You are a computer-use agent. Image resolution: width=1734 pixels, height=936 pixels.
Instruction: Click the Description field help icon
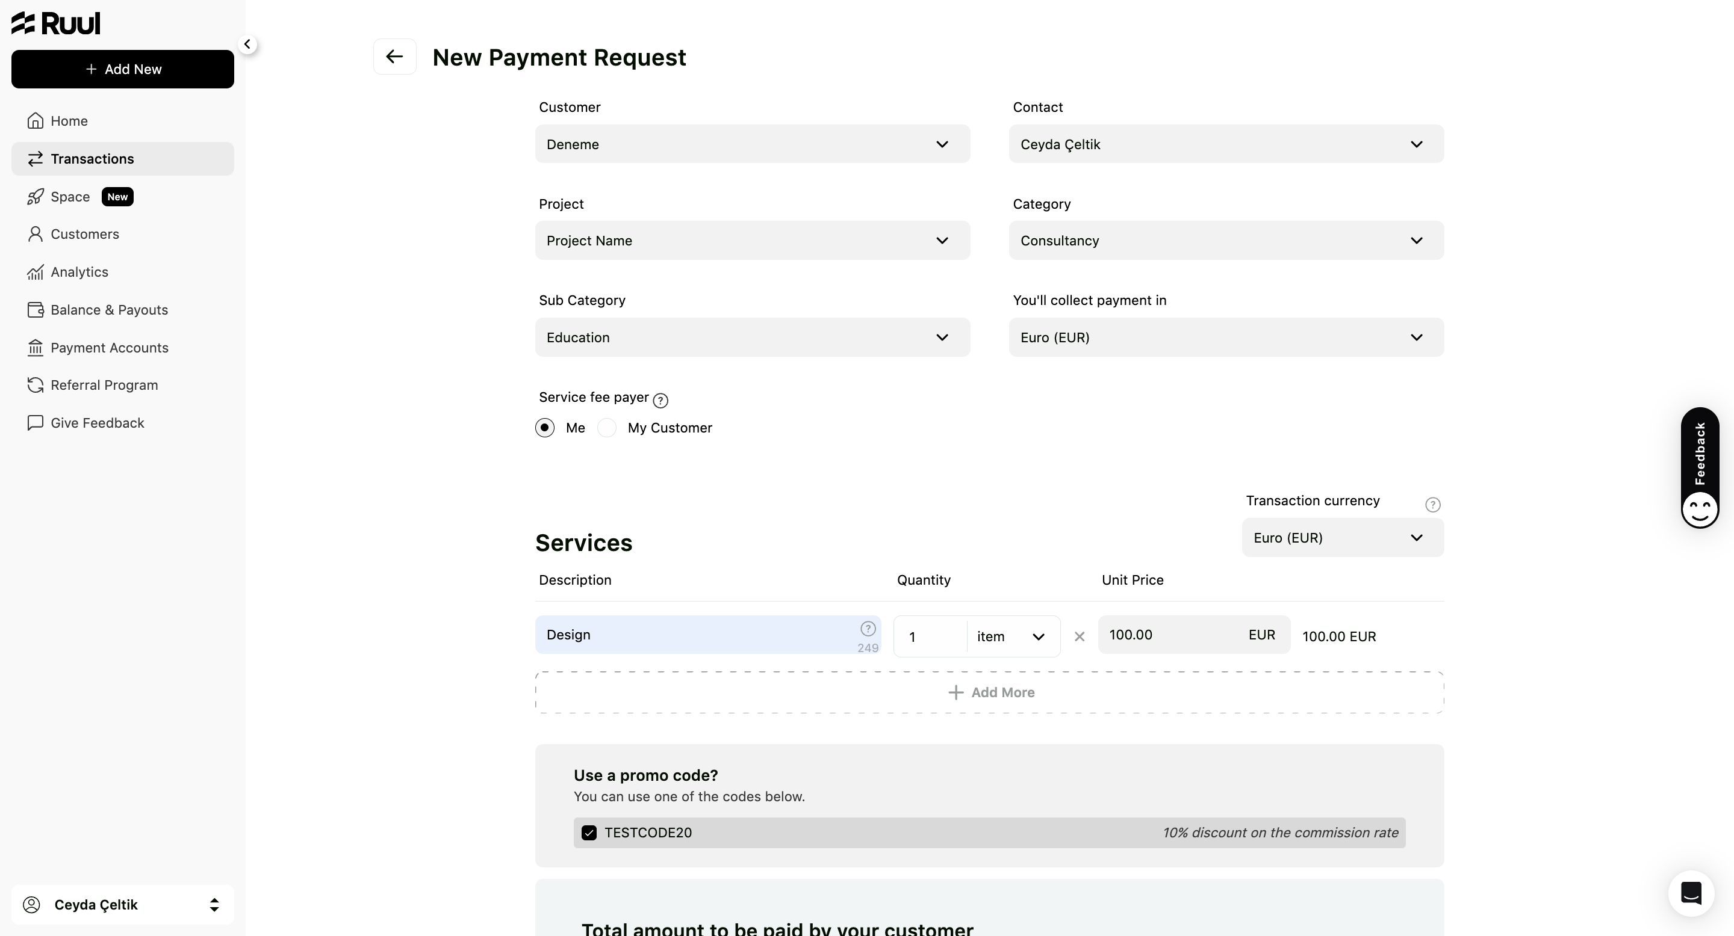[x=868, y=629]
